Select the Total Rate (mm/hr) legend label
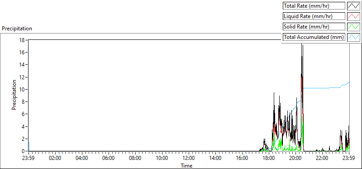 click(x=314, y=6)
